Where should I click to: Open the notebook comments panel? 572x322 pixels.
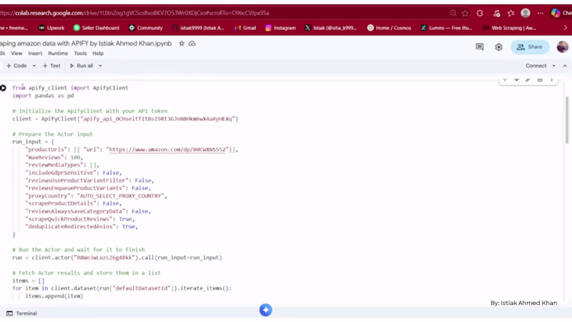(x=480, y=47)
